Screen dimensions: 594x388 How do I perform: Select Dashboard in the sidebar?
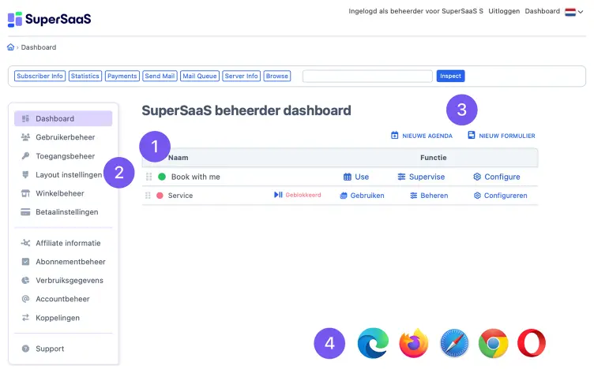click(x=63, y=118)
